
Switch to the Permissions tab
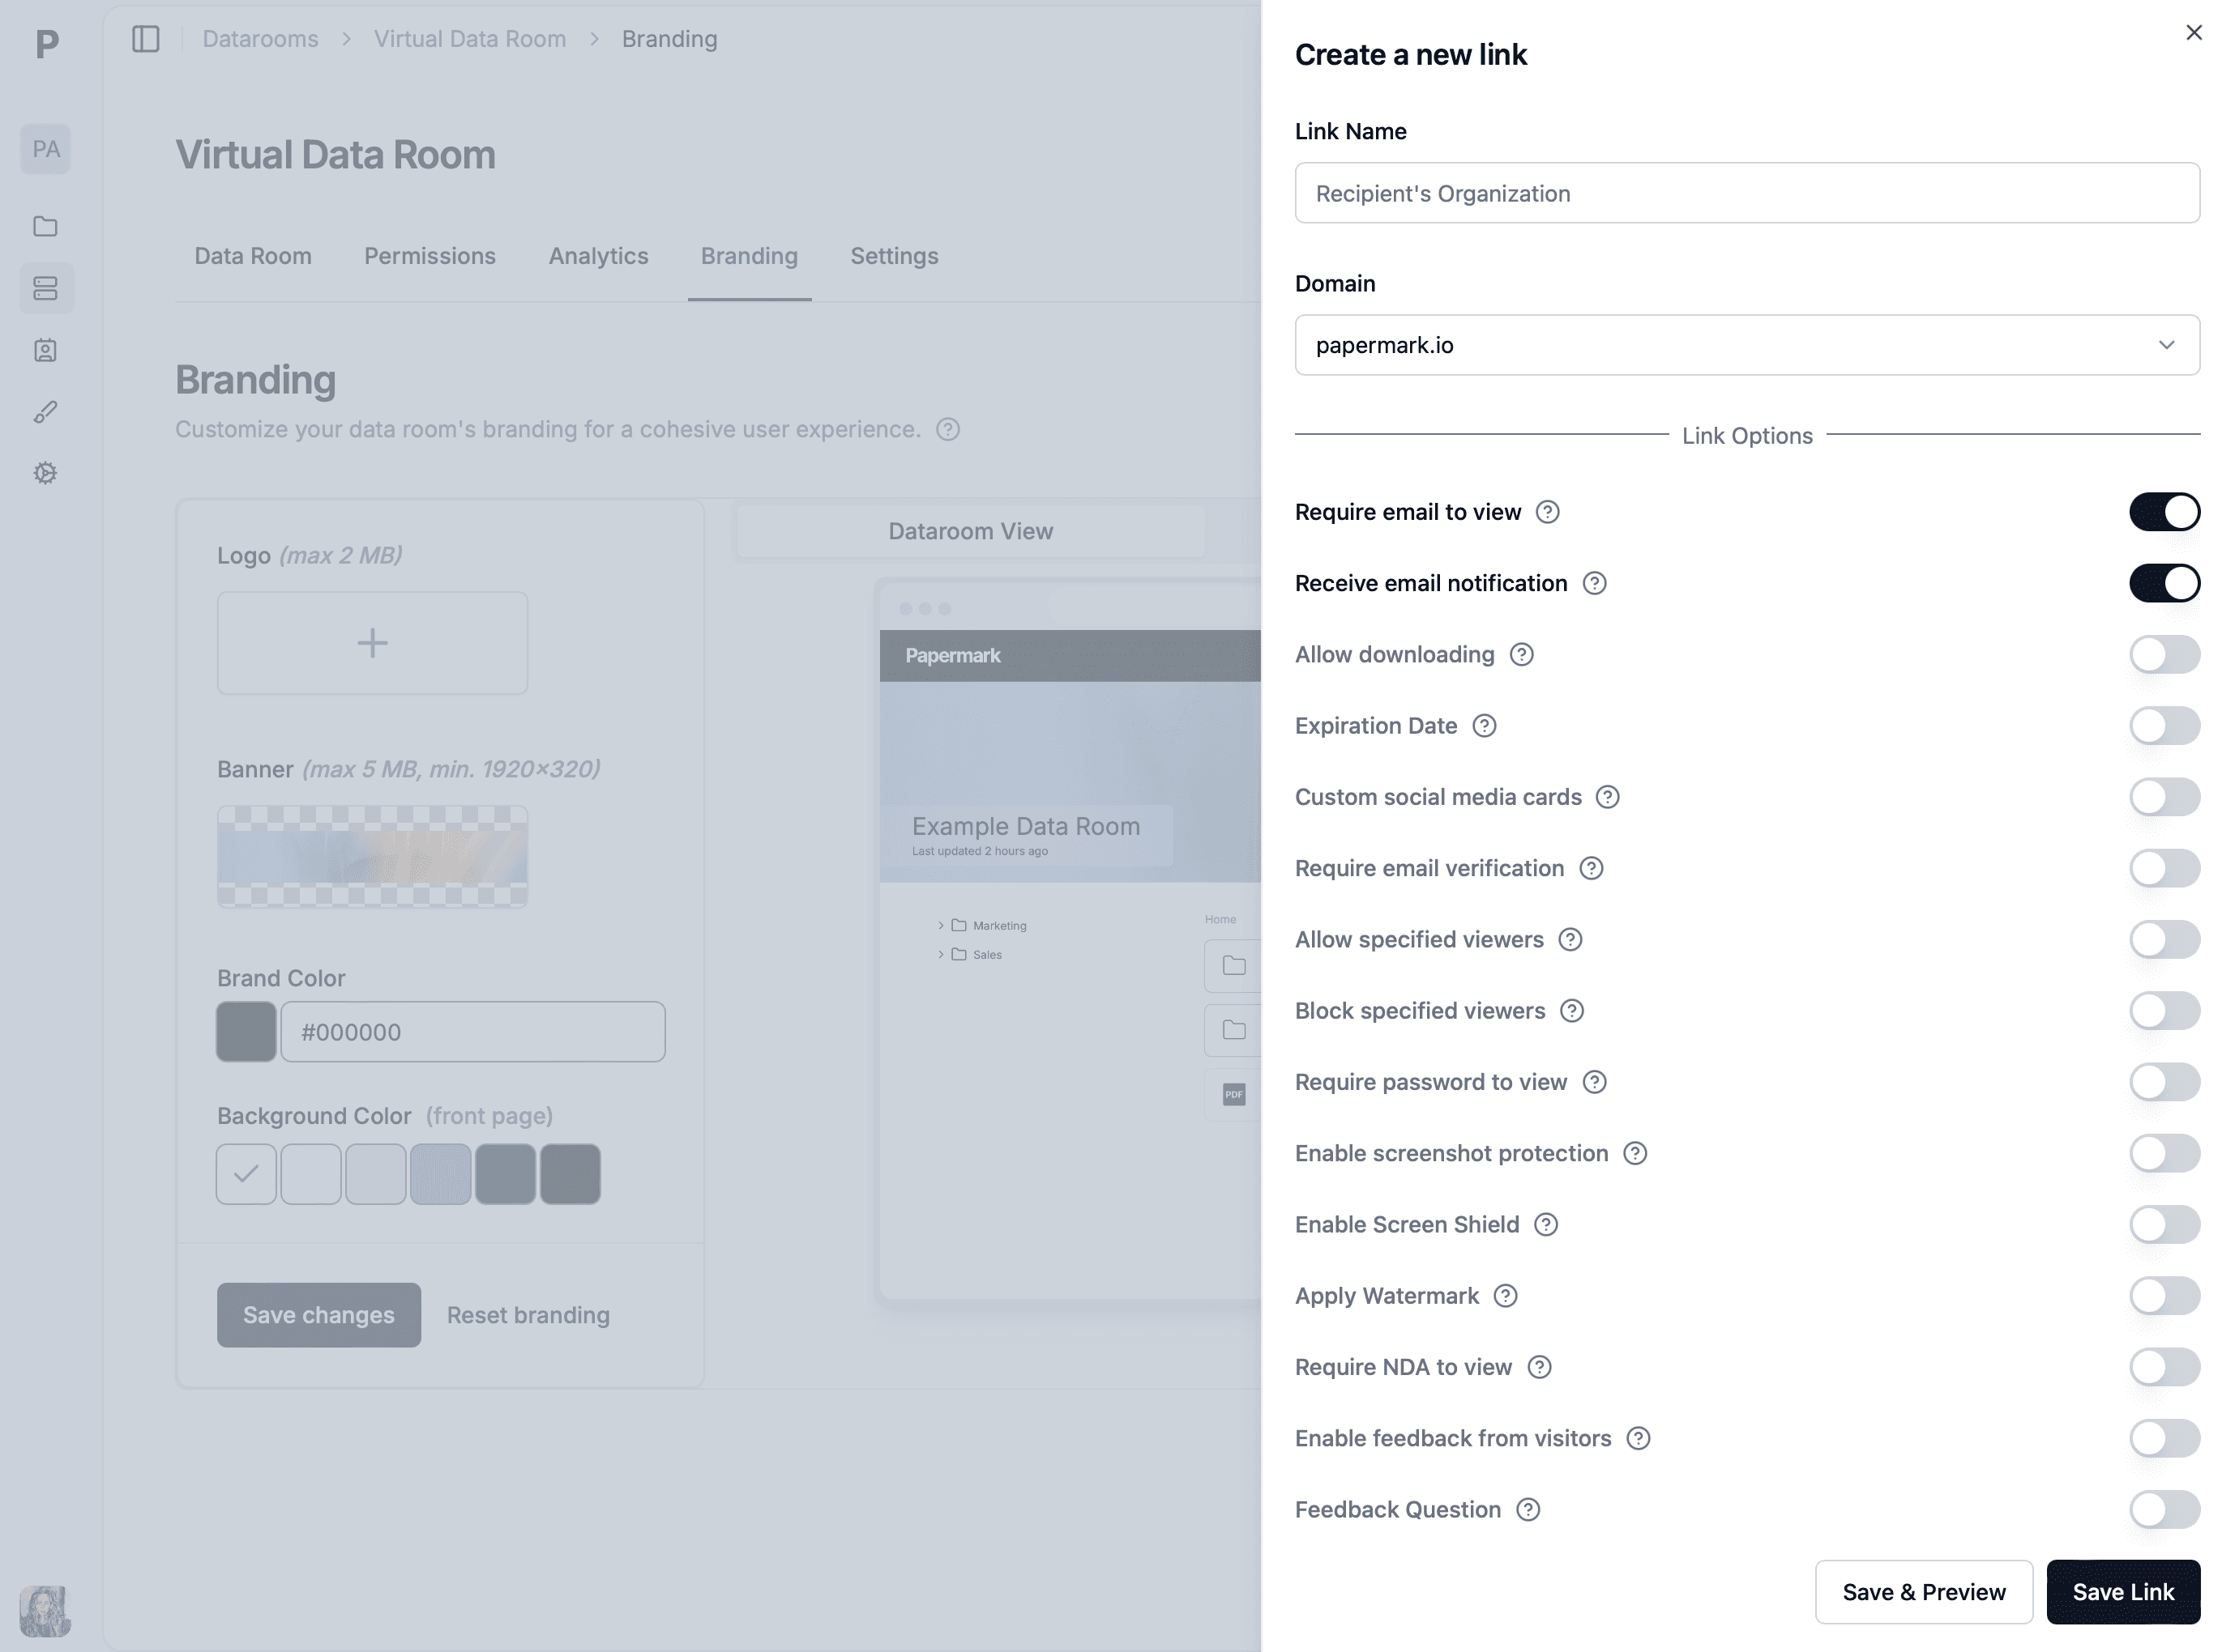tap(430, 256)
